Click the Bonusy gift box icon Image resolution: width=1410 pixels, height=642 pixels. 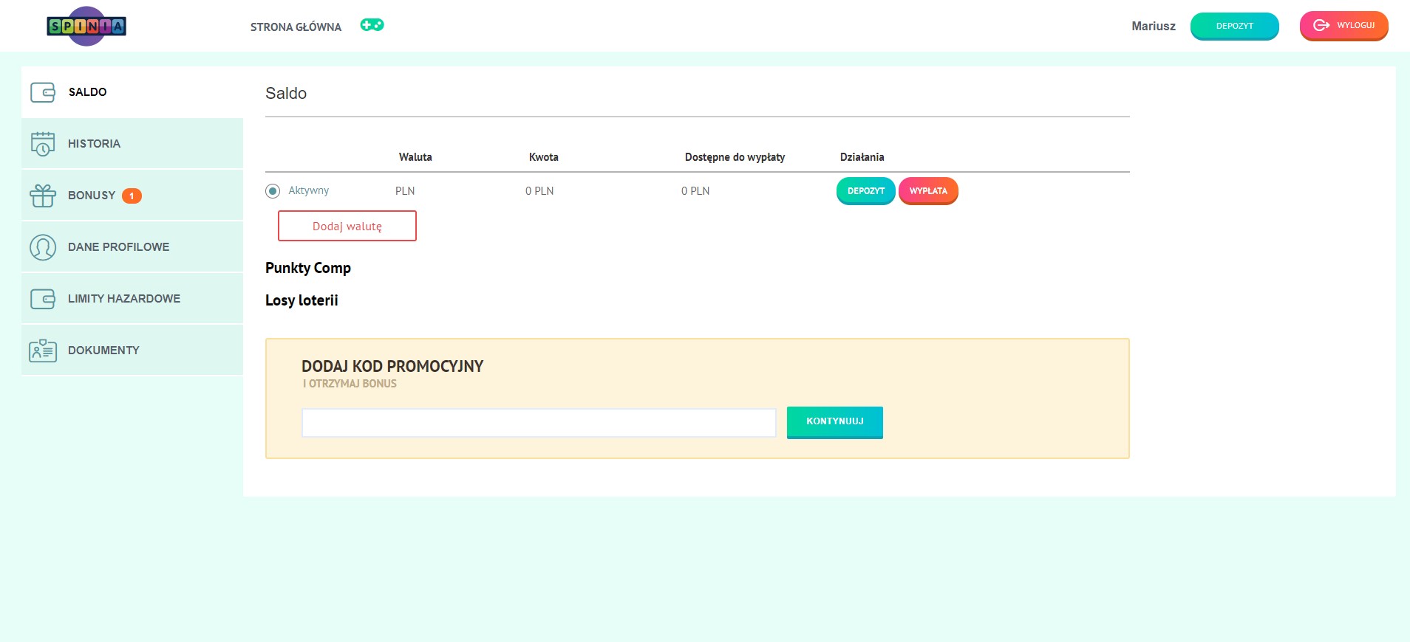pyautogui.click(x=43, y=196)
